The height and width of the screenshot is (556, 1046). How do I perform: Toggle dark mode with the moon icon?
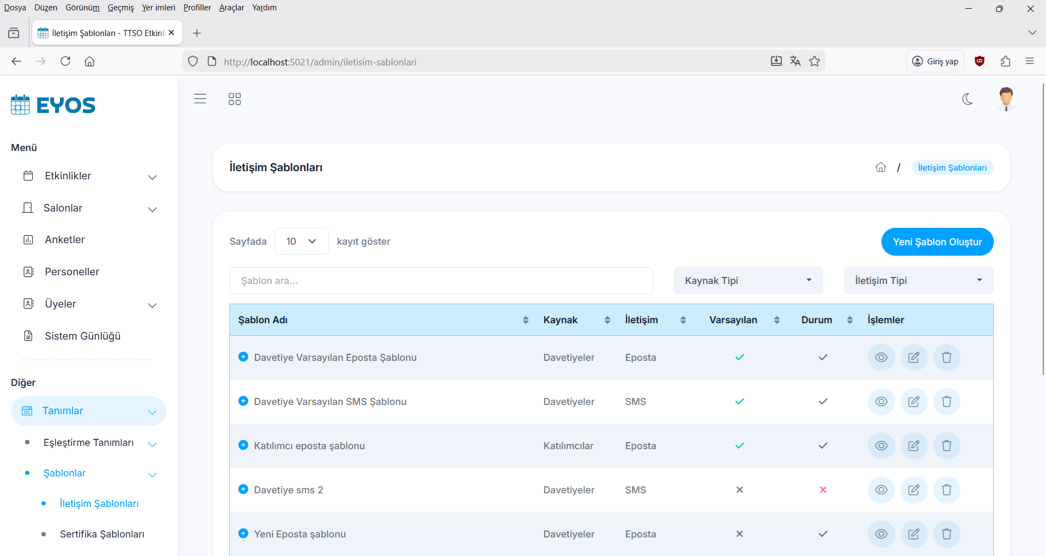tap(968, 99)
